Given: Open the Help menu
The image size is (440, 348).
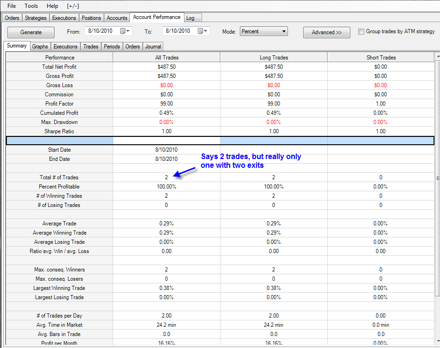Looking at the screenshot, I should click(x=52, y=6).
